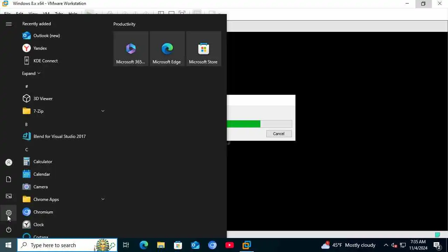Jump to letter C in the app list

tap(27, 149)
